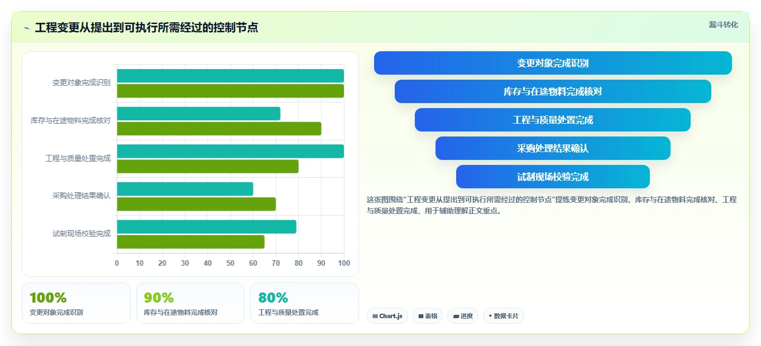
Task: Open the 80% 工程与质量处置完成 stat card
Action: click(x=304, y=303)
